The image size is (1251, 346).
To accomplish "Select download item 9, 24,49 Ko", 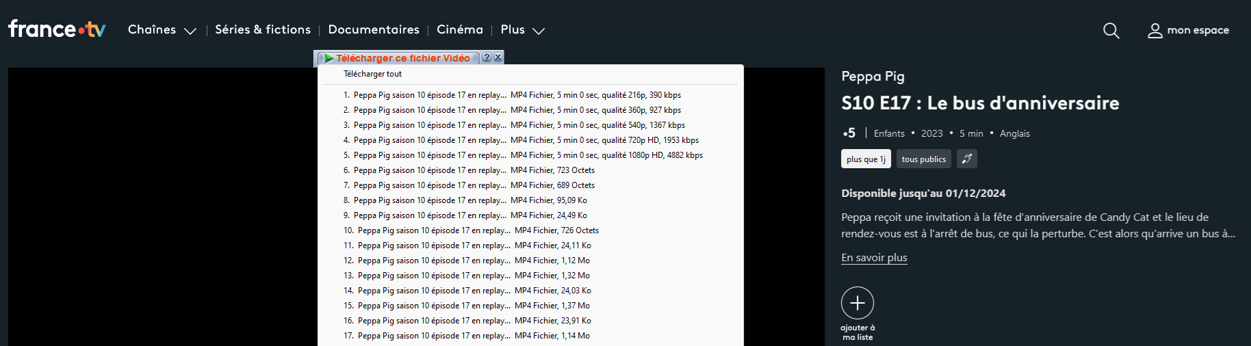I will coord(530,215).
